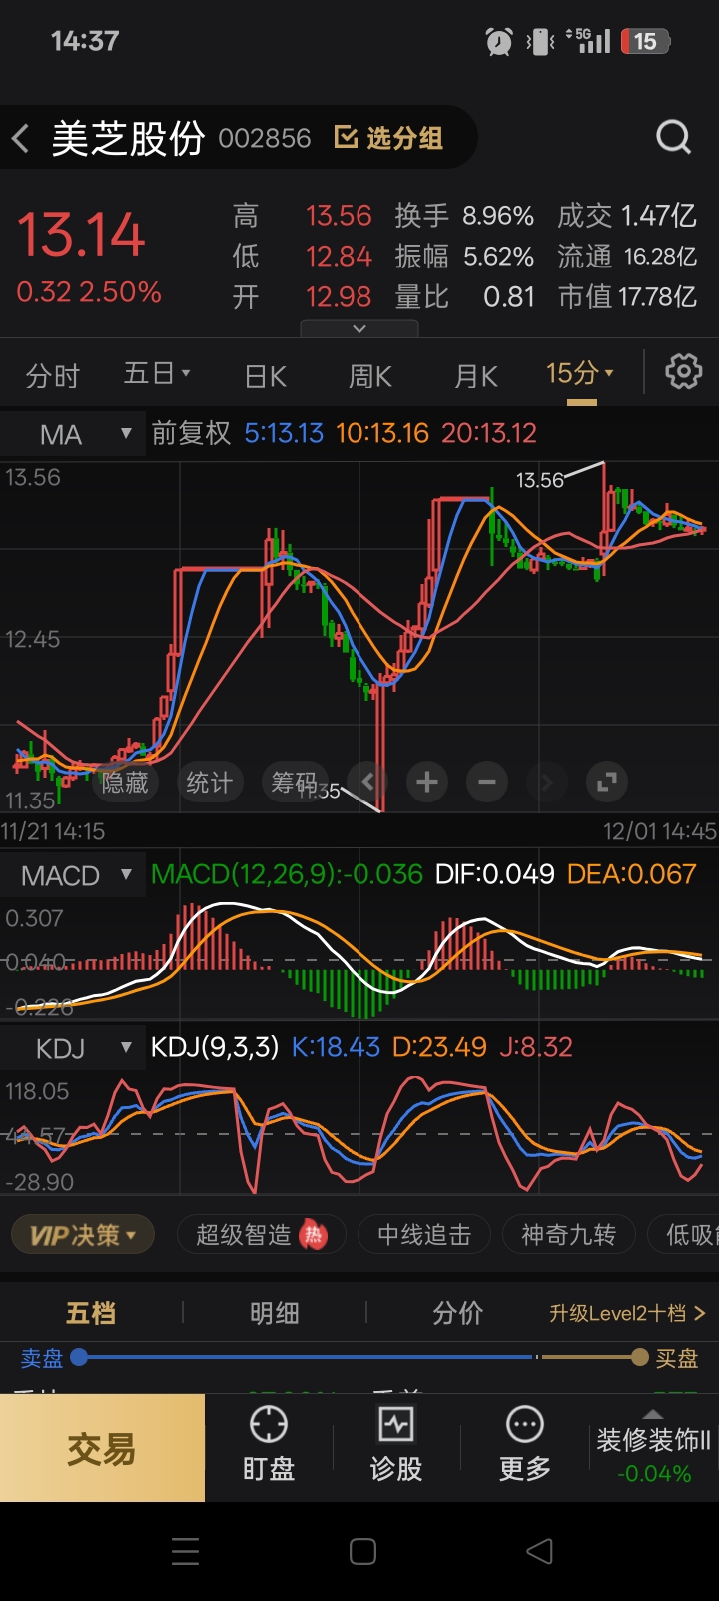Tap the 卖盘 slider endpoint
Image resolution: width=719 pixels, height=1601 pixels.
80,1357
